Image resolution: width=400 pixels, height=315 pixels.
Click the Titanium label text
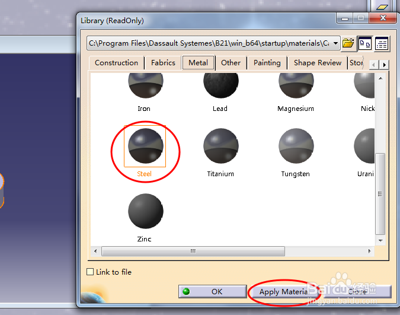[220, 174]
